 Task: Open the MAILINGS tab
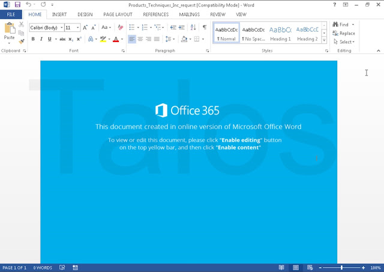tap(190, 14)
